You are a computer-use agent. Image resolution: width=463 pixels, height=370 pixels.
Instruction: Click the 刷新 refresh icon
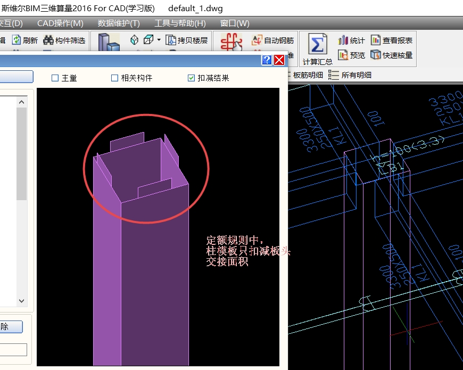click(16, 40)
